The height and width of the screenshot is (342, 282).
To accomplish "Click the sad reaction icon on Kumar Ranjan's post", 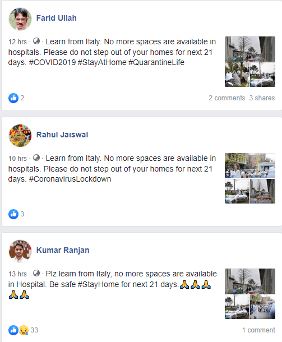I will 24,330.
